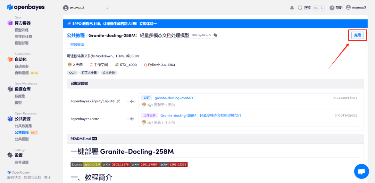
Task: Click the NVIDIA RTX_4090 icon
Action: 117,65
